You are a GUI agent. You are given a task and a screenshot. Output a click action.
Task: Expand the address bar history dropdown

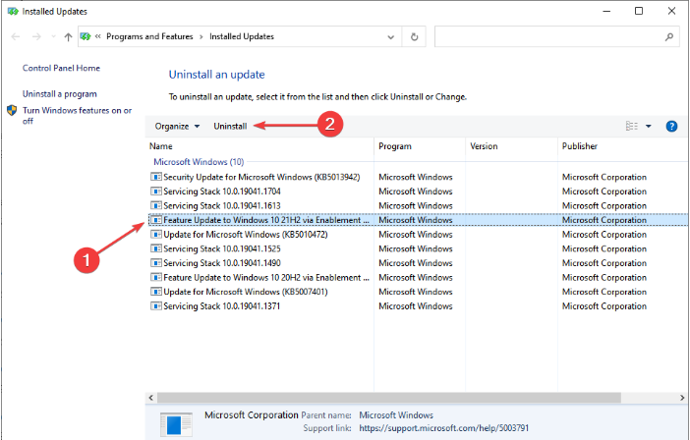coord(390,37)
